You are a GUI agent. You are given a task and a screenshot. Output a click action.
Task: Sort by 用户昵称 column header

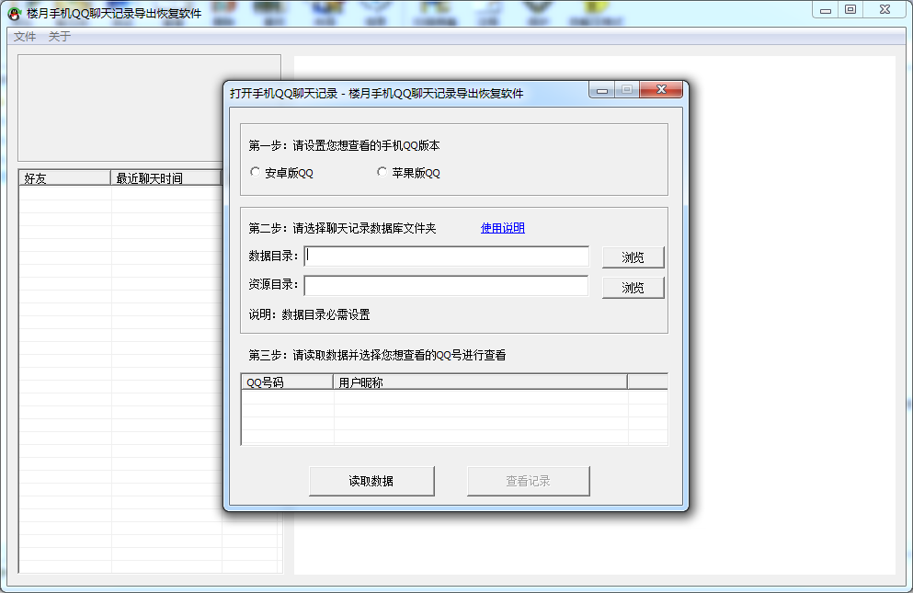click(480, 382)
